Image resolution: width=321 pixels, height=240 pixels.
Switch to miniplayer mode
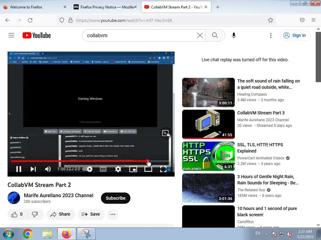point(133,169)
